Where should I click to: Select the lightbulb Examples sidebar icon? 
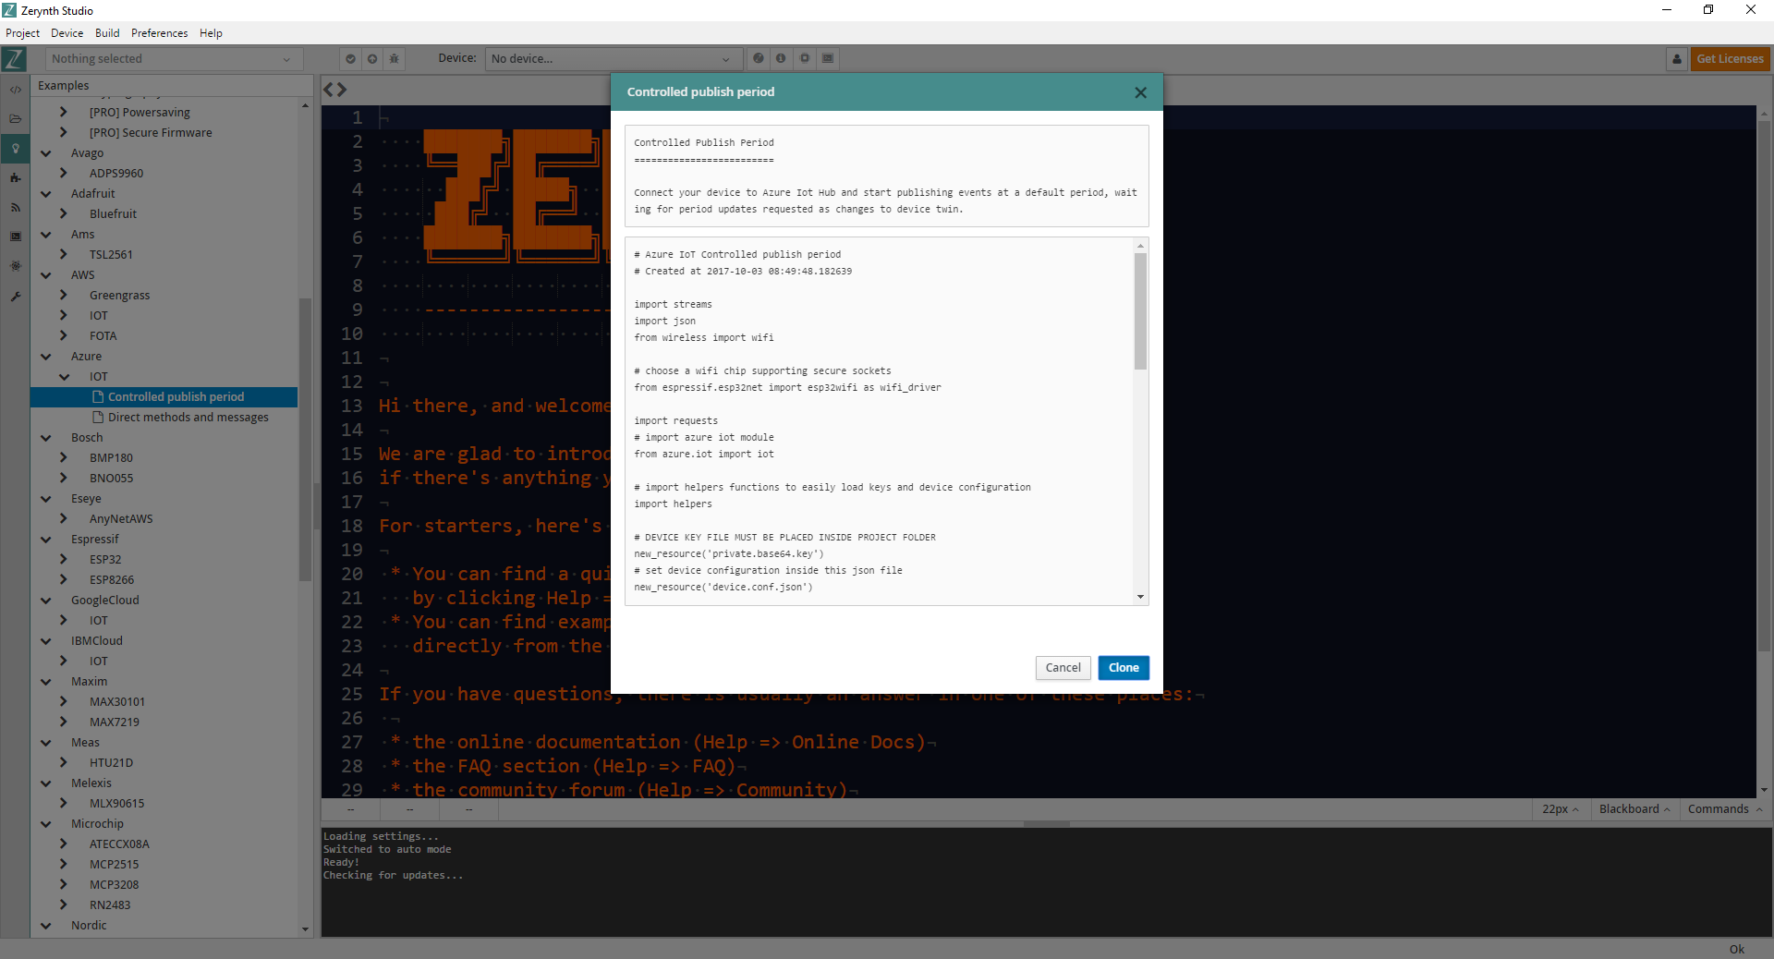[15, 149]
